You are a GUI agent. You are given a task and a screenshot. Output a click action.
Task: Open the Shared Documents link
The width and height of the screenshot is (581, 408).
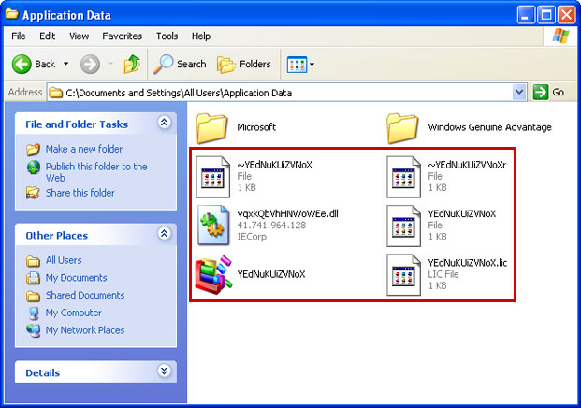85,296
